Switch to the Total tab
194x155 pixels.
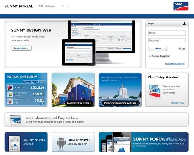tap(41, 82)
